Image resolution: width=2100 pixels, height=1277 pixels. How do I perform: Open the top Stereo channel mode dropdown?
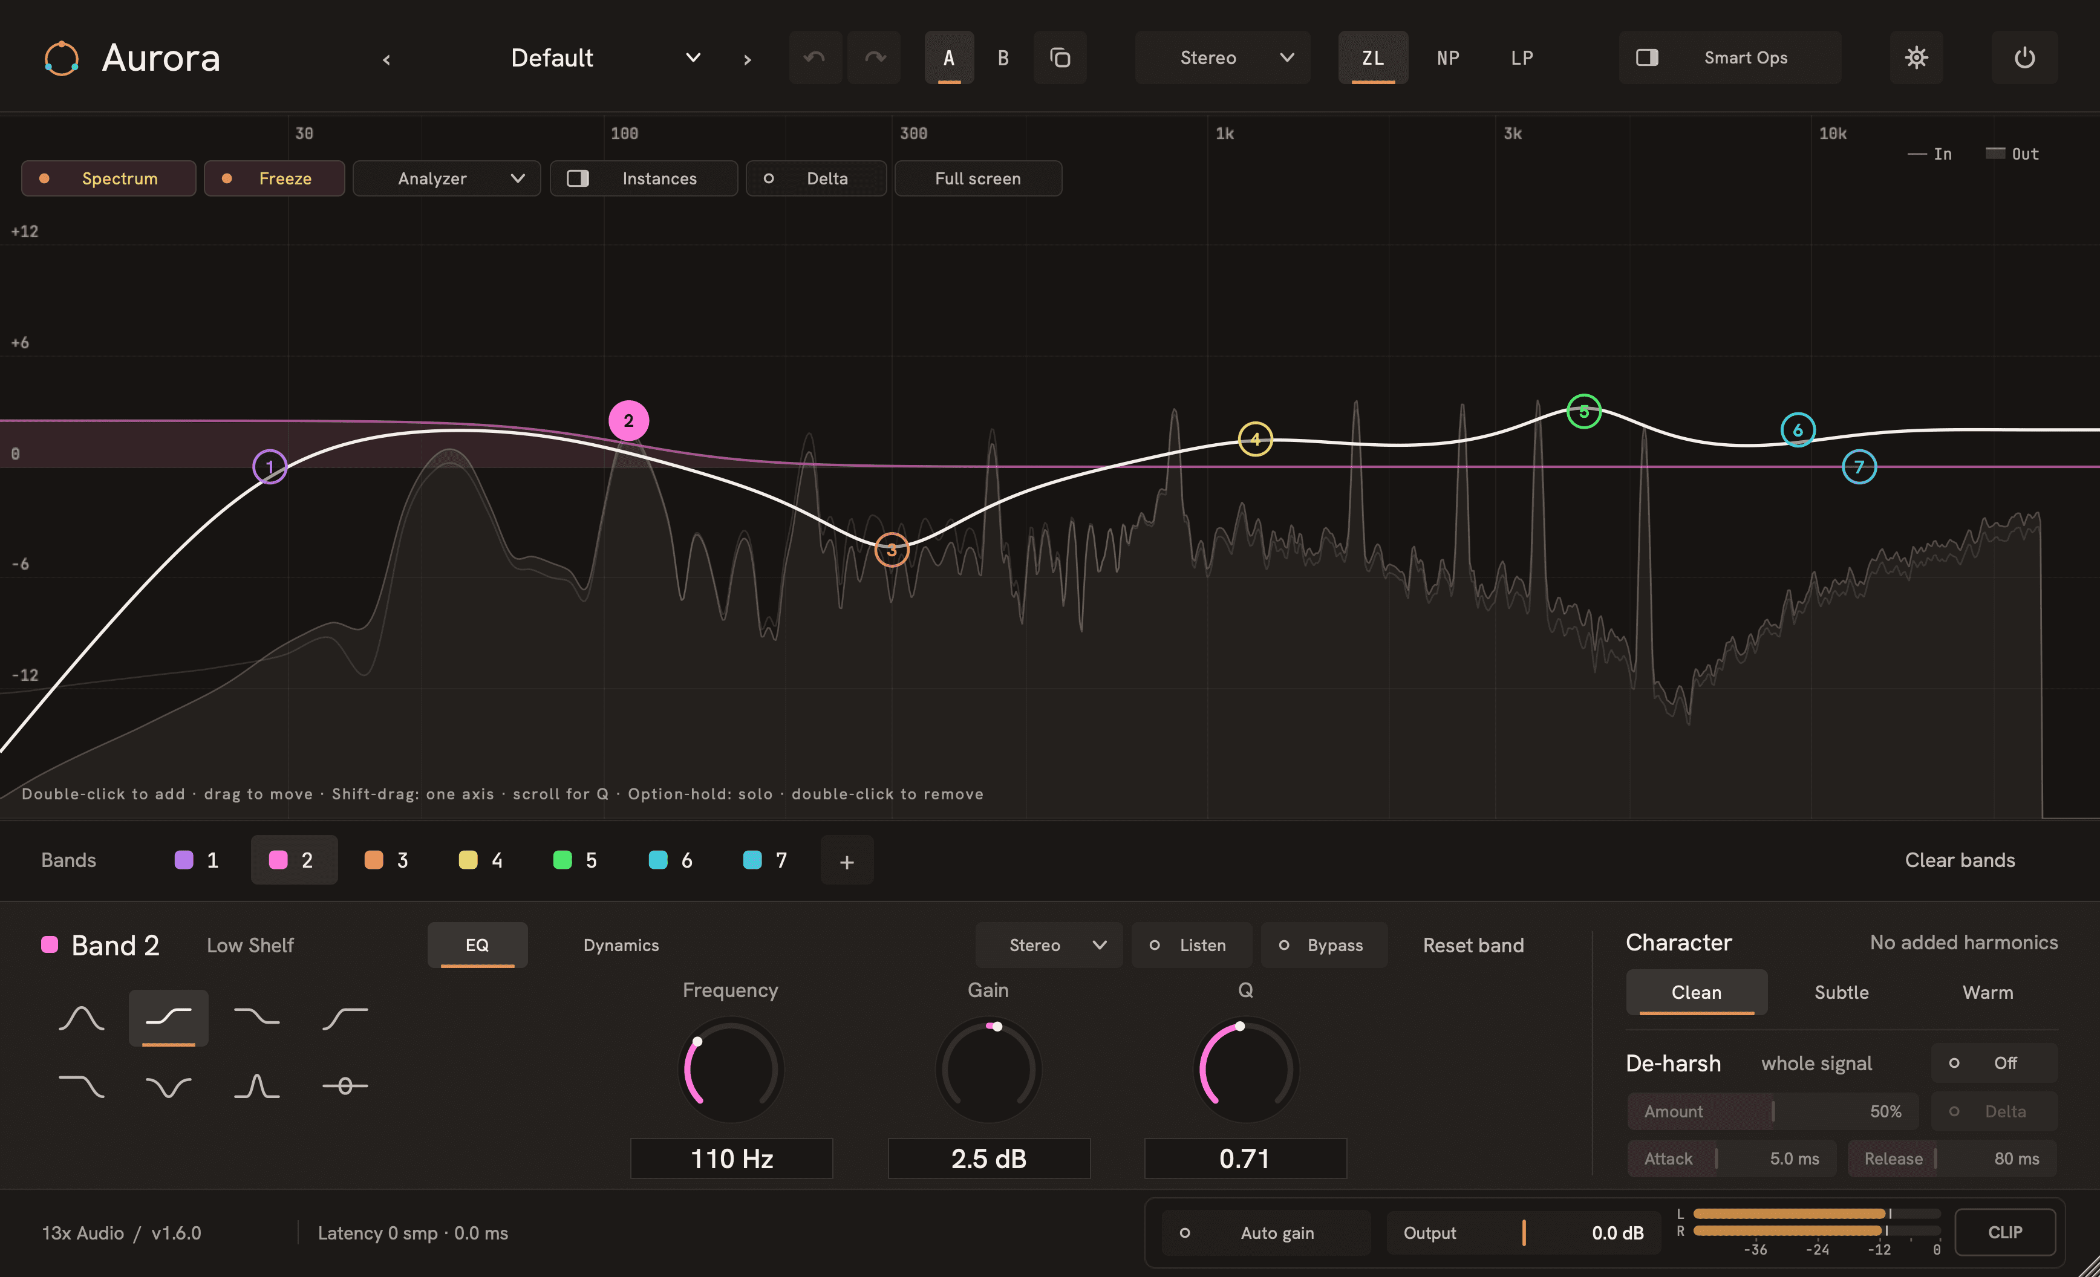pyautogui.click(x=1222, y=58)
